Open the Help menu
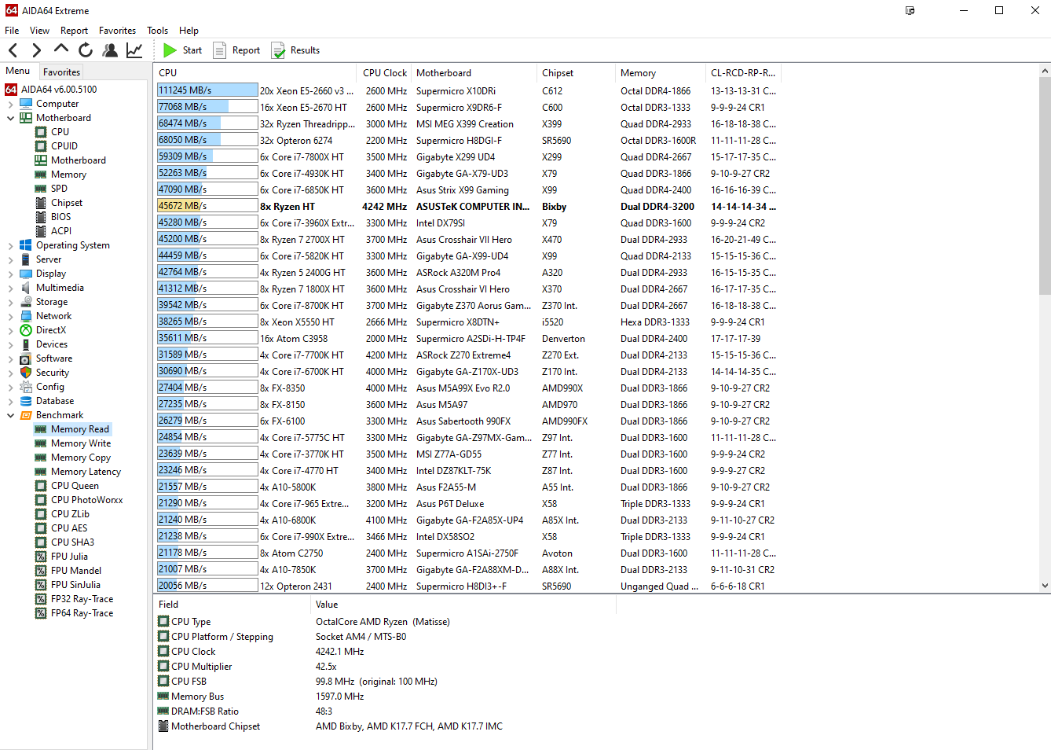This screenshot has height=750, width=1051. pos(189,31)
